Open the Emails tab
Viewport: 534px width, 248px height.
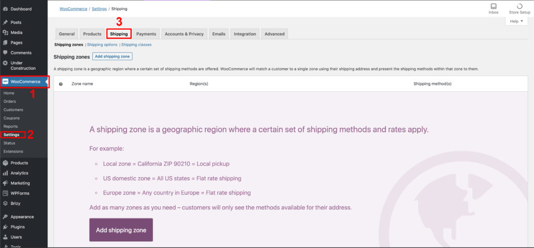(x=219, y=34)
